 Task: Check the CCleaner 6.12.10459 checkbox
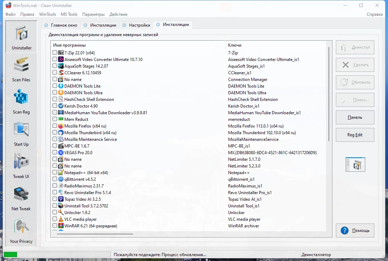[55, 73]
